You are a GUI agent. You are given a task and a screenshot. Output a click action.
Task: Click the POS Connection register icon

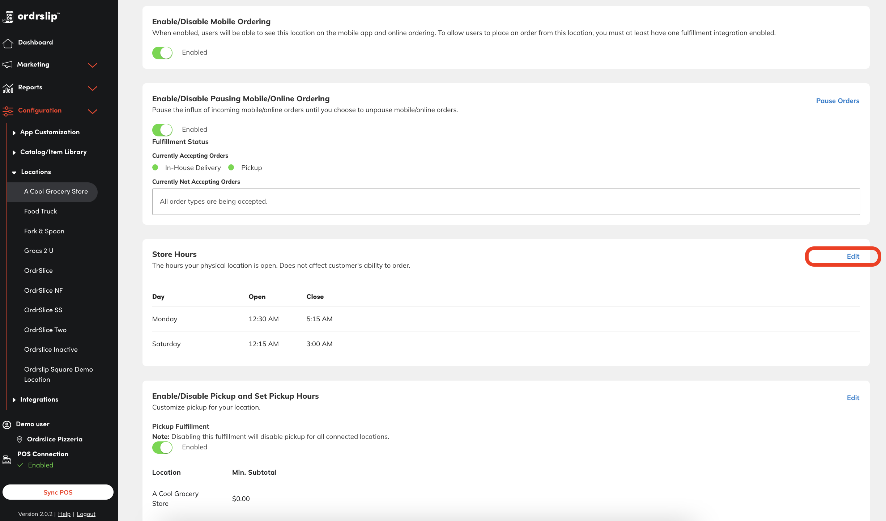point(7,460)
